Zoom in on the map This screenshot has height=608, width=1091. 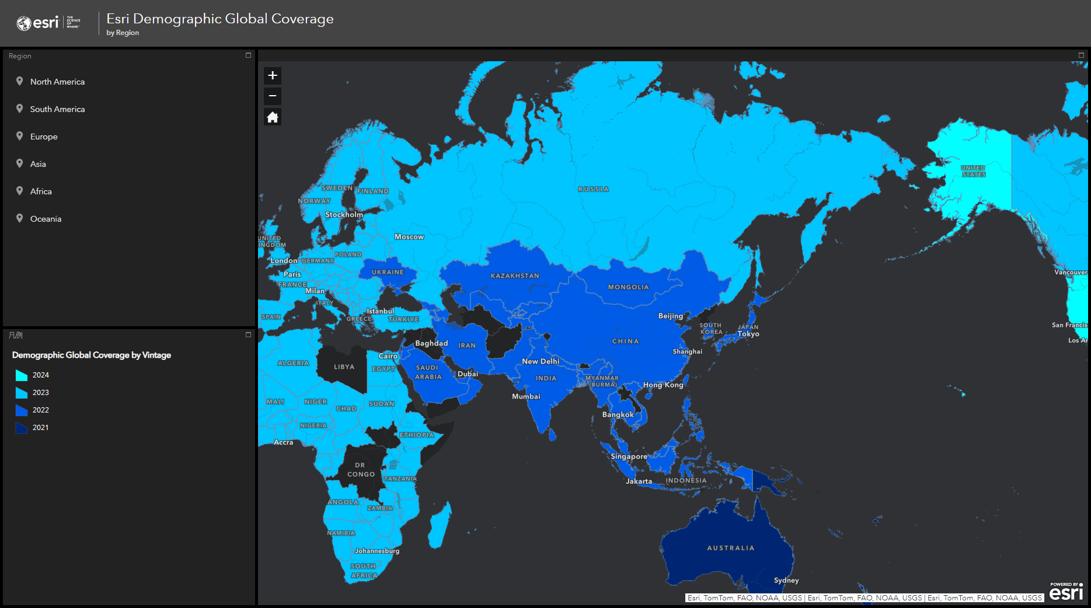click(273, 75)
